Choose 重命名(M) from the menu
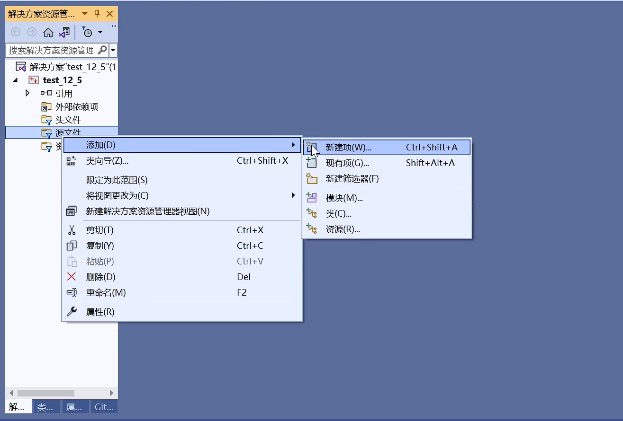The image size is (623, 421). click(x=182, y=293)
